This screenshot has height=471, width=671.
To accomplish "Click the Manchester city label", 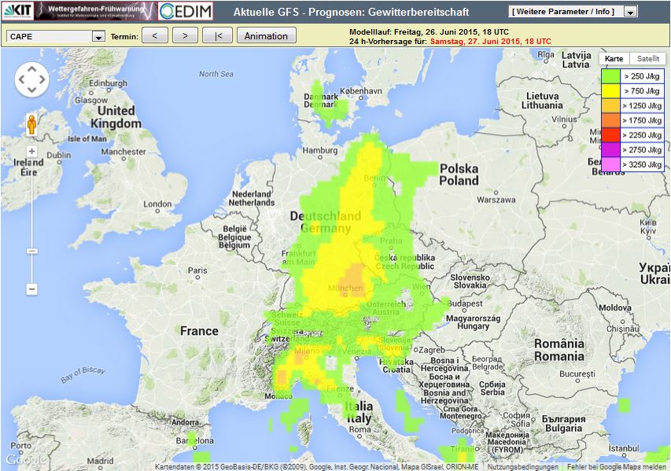I will point(124,152).
